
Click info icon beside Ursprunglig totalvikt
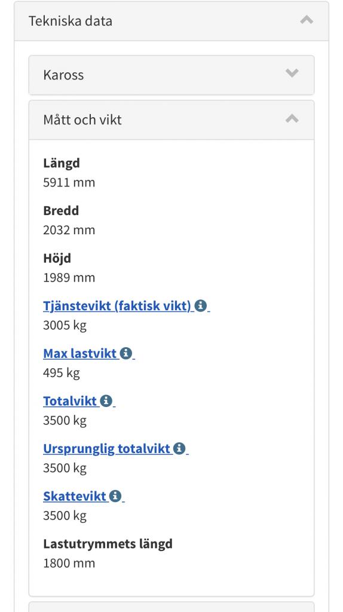pos(179,448)
